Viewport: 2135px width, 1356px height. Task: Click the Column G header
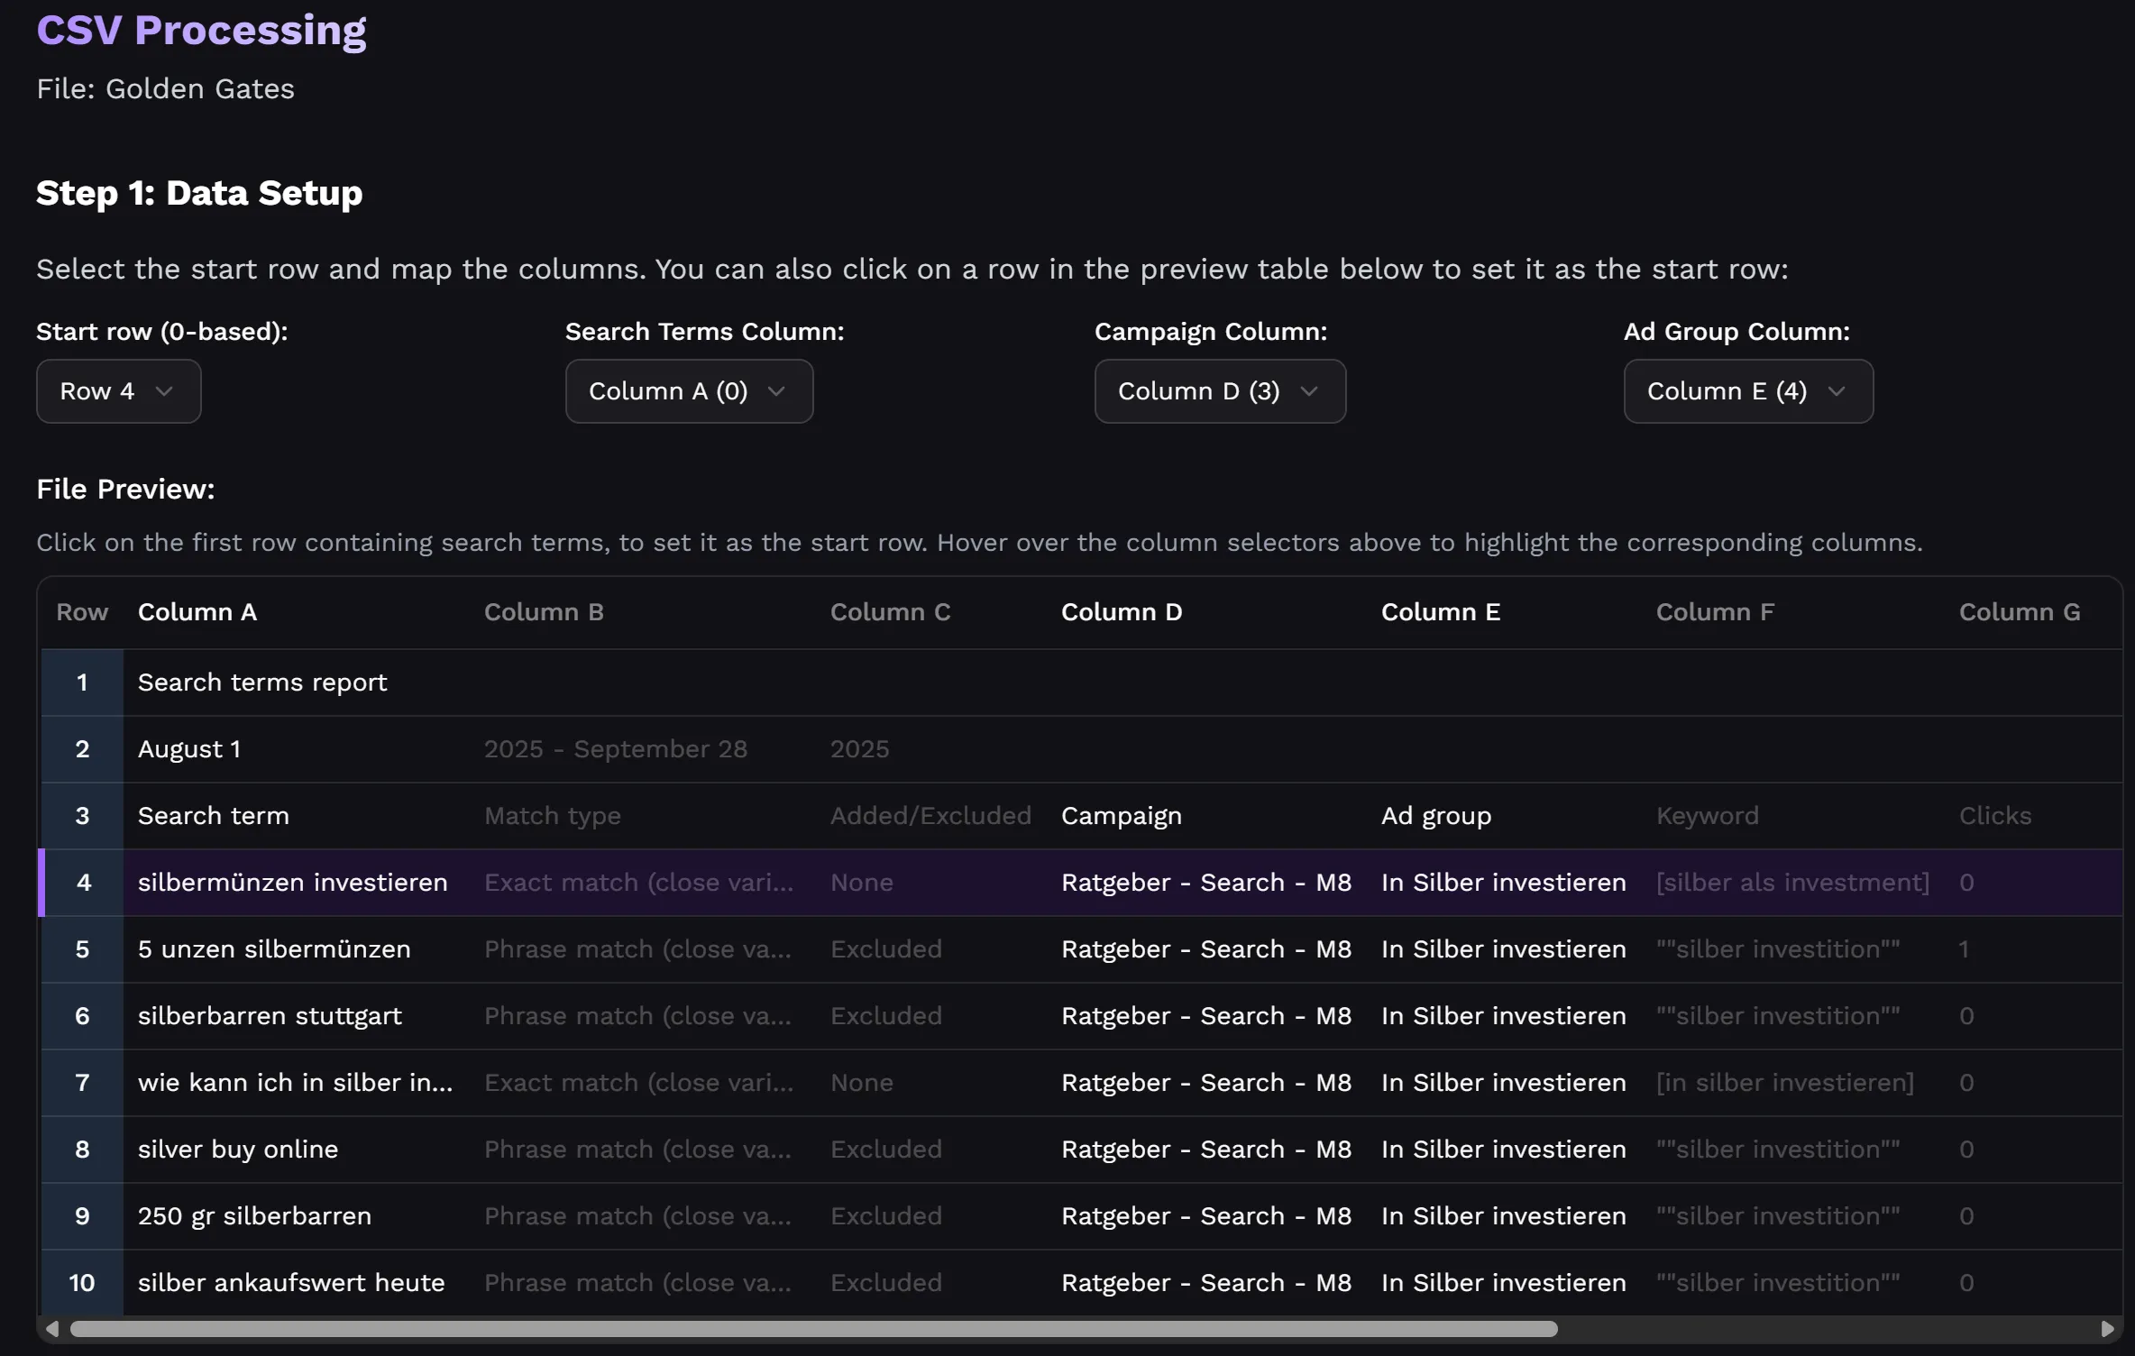[2019, 612]
